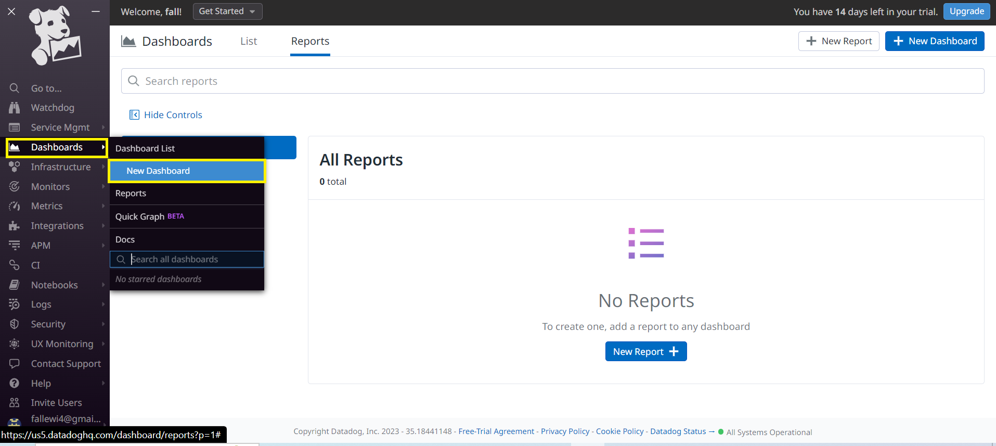Viewport: 996px width, 446px height.
Task: Click the Metrics icon
Action: [x=15, y=206]
